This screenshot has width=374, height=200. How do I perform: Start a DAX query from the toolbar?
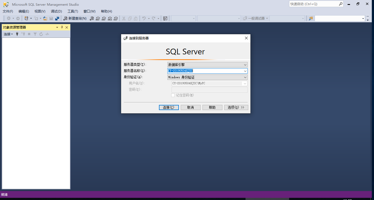116,18
